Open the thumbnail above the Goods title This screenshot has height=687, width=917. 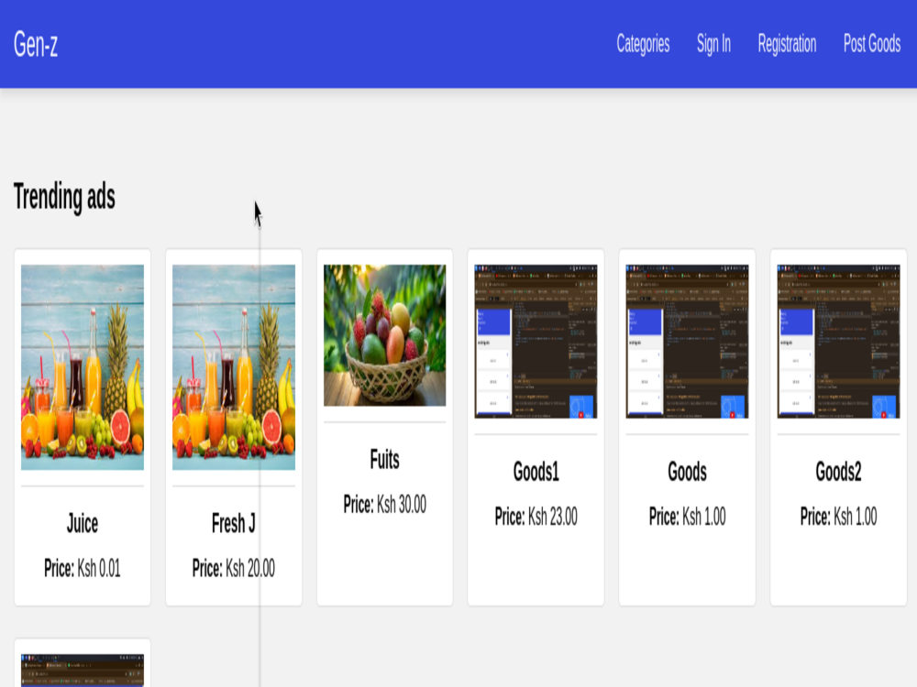coord(687,341)
